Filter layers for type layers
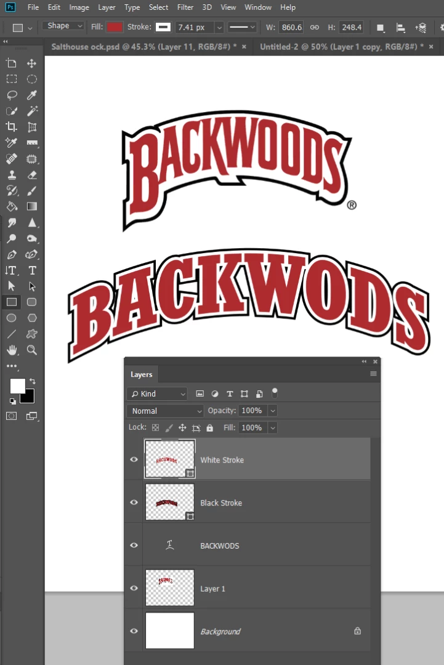The image size is (444, 665). [230, 393]
